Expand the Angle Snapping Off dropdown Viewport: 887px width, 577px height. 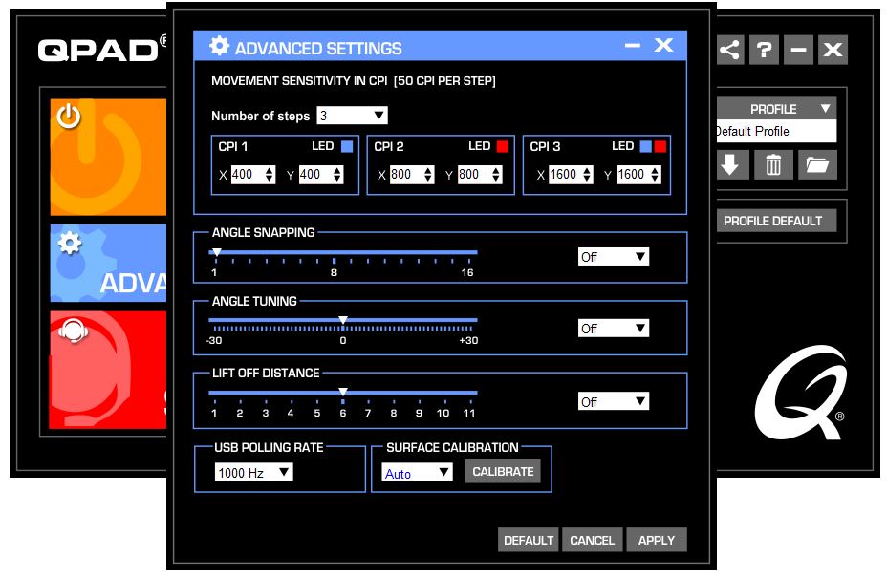click(614, 257)
